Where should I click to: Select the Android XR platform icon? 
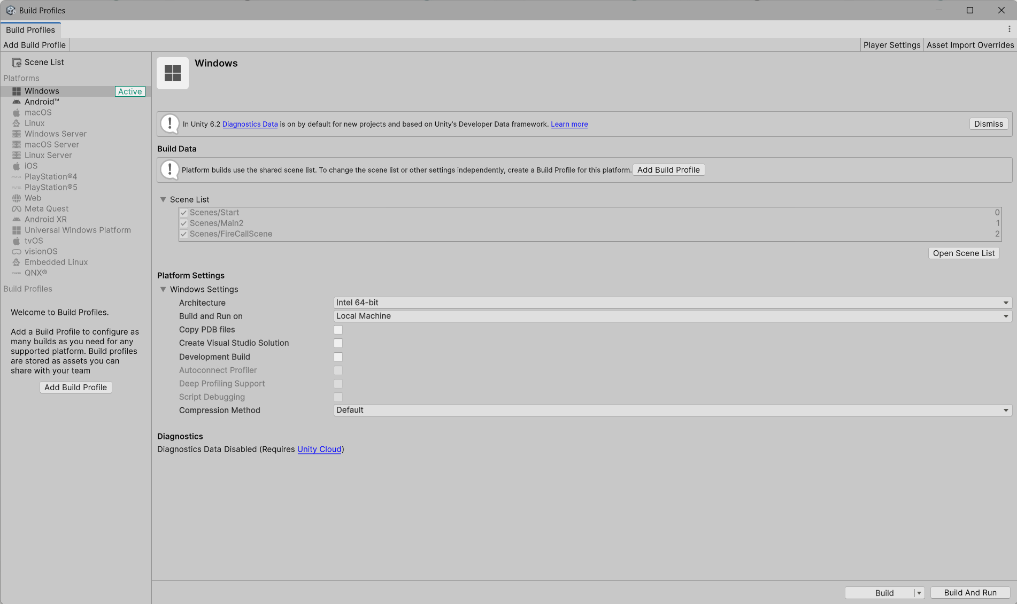17,220
